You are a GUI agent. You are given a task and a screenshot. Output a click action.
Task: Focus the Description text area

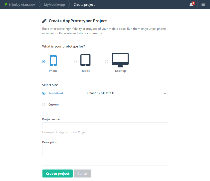[x=105, y=150]
